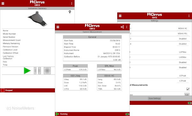This screenshot has width=192, height=116.
Task: Start measurement with green play button
Action: coord(27,71)
